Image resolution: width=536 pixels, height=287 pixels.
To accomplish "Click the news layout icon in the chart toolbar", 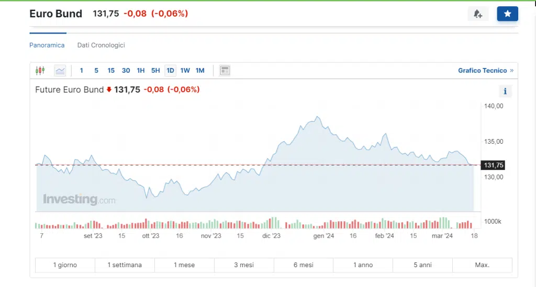I will [225, 71].
